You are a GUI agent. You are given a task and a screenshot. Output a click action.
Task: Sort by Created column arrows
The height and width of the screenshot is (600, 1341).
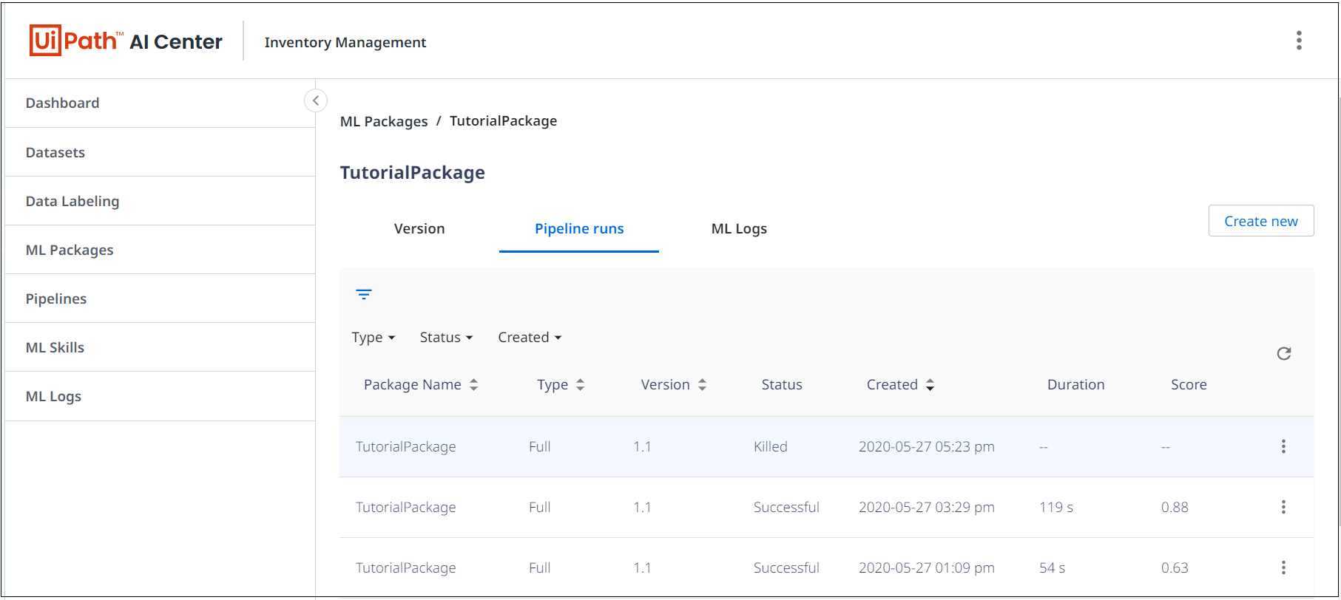pos(930,384)
